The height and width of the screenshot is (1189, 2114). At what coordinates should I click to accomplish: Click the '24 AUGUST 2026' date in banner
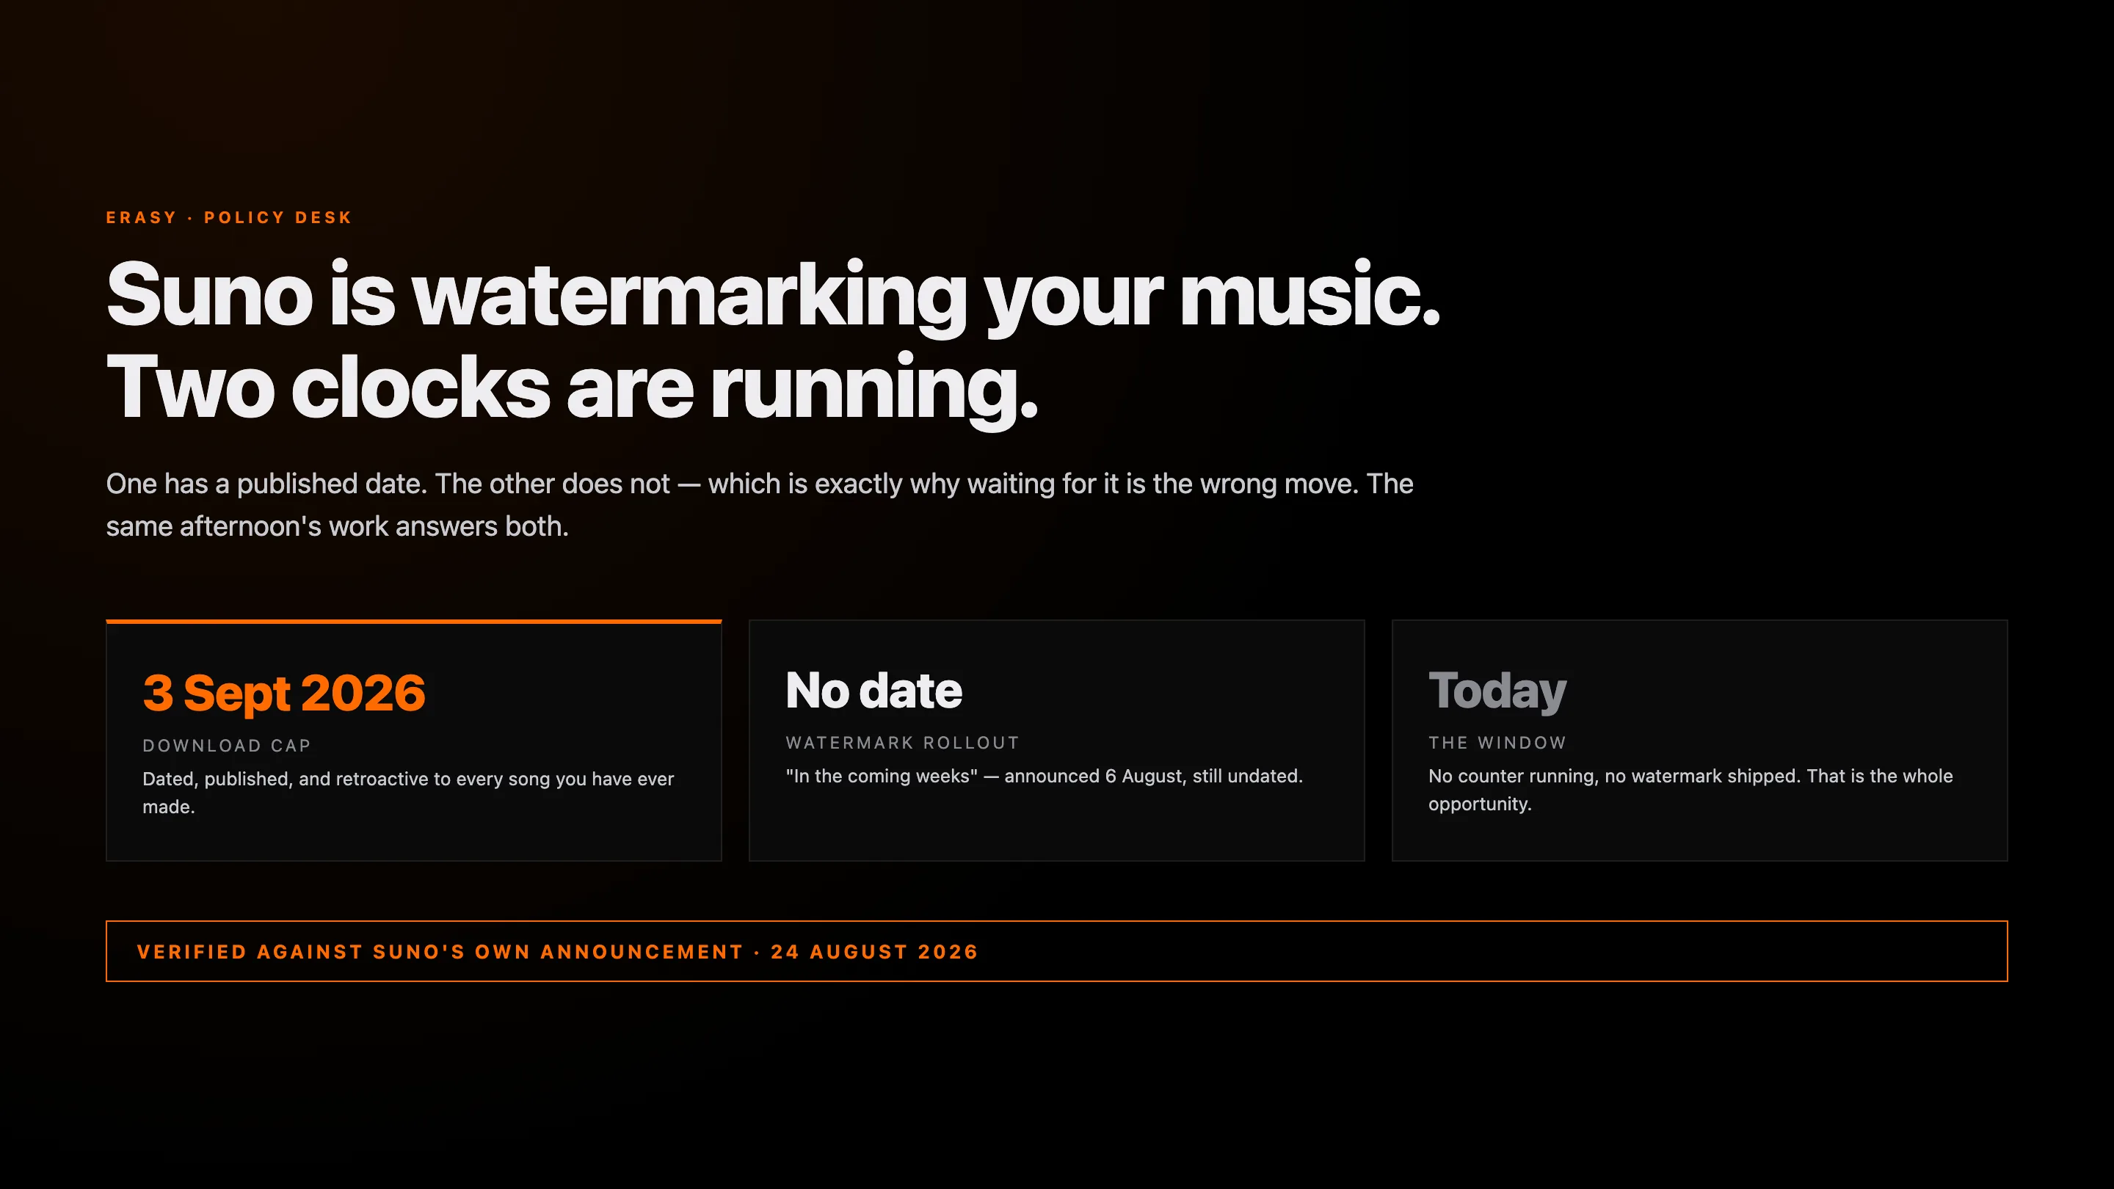click(x=875, y=952)
